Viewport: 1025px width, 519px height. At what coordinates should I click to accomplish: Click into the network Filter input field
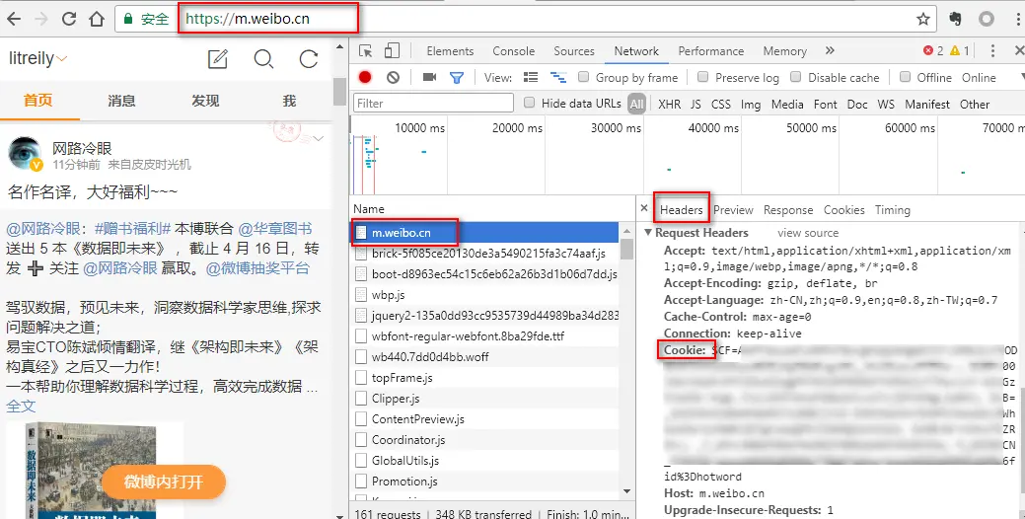click(433, 104)
